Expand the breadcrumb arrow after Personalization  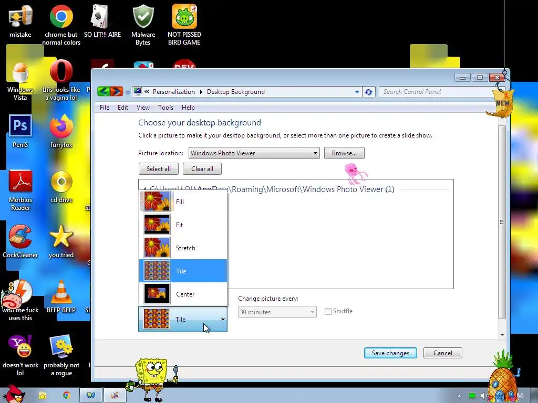click(201, 92)
